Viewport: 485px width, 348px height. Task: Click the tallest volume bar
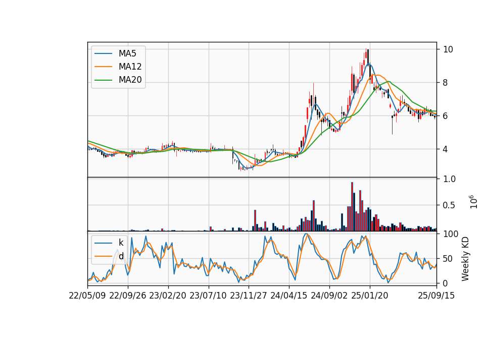click(x=352, y=207)
